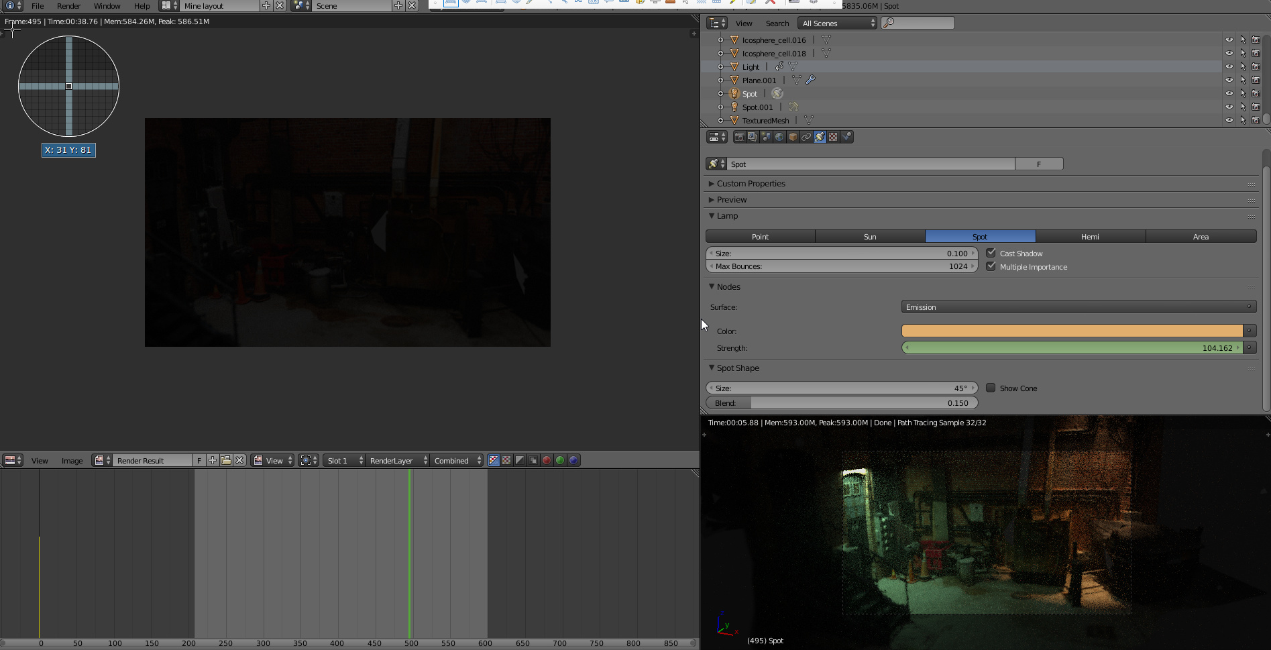Unlink Render Result with X icon

coord(239,460)
